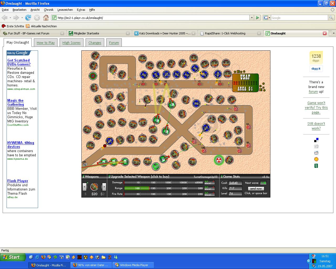
Task: Close the Onslaught tab
Action: pos(324,33)
